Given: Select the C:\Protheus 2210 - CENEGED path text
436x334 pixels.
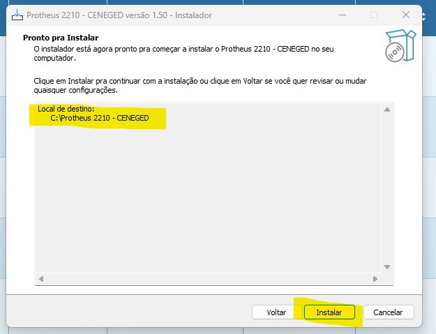Looking at the screenshot, I should point(100,119).
